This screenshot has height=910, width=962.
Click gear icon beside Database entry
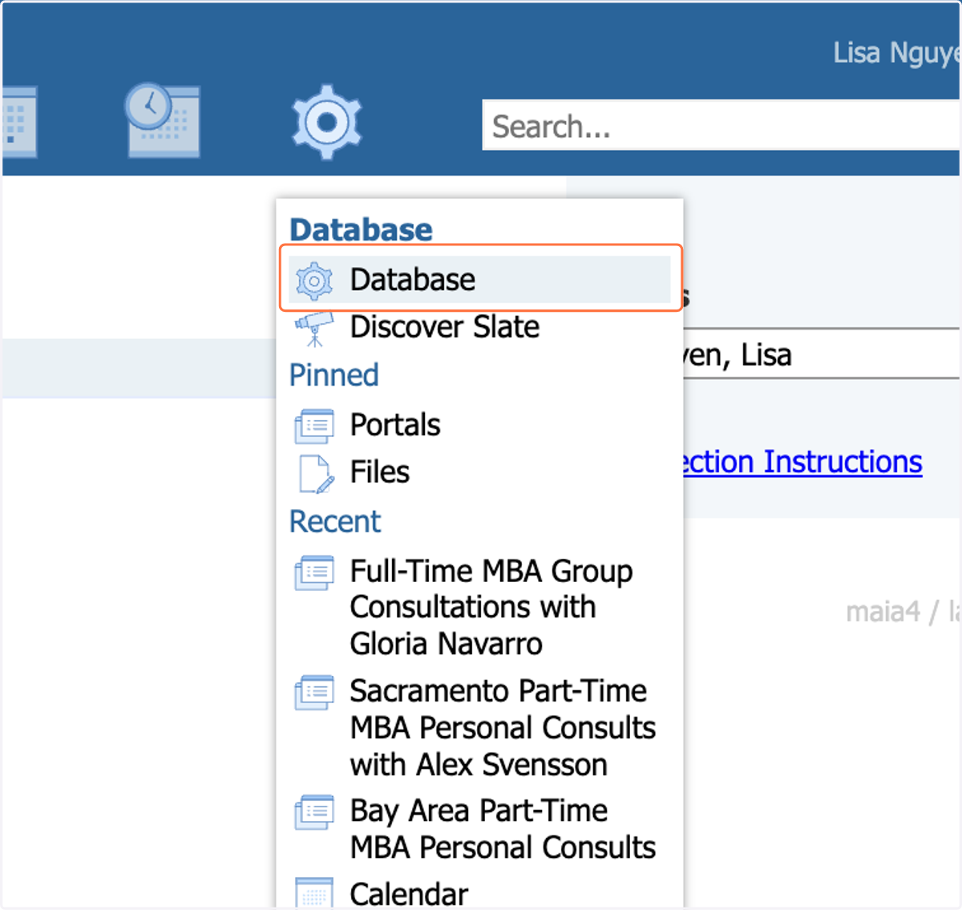[314, 281]
